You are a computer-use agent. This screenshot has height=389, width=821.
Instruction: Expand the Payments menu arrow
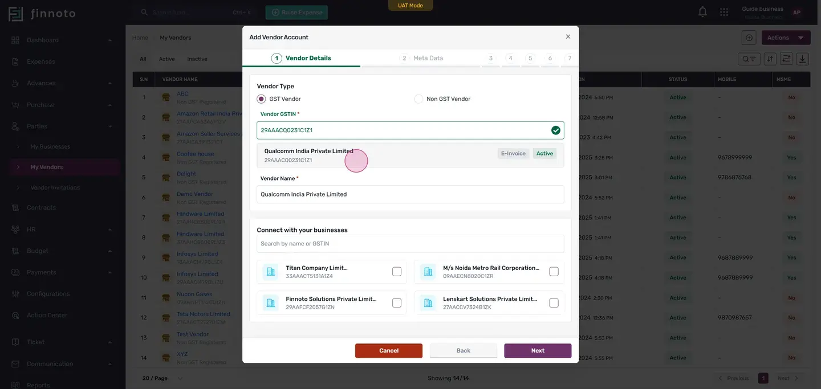click(109, 273)
